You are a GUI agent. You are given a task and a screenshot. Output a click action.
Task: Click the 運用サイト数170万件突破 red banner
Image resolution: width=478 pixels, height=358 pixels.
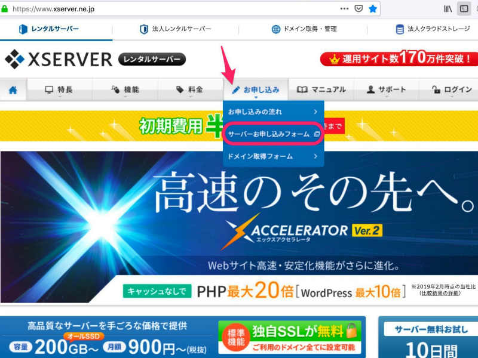pyautogui.click(x=399, y=58)
